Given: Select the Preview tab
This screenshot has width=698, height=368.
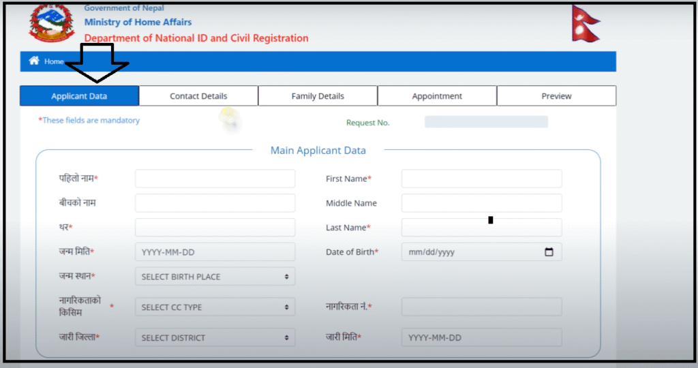Looking at the screenshot, I should click(x=556, y=96).
